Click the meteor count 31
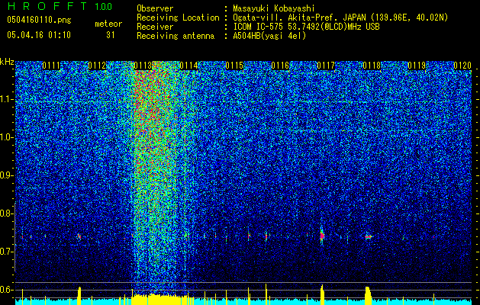This screenshot has width=480, height=305. (x=111, y=35)
